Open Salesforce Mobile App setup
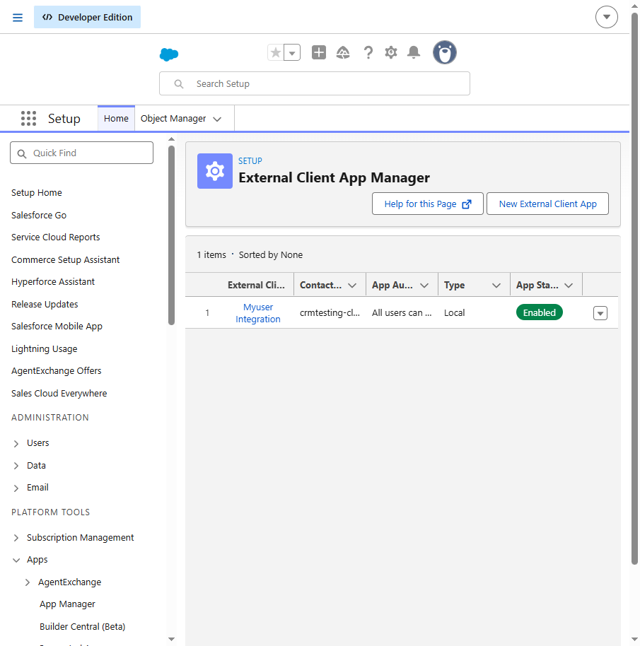The image size is (640, 646). pos(57,327)
